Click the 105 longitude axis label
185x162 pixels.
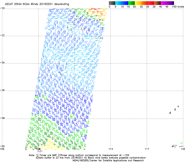point(2,149)
